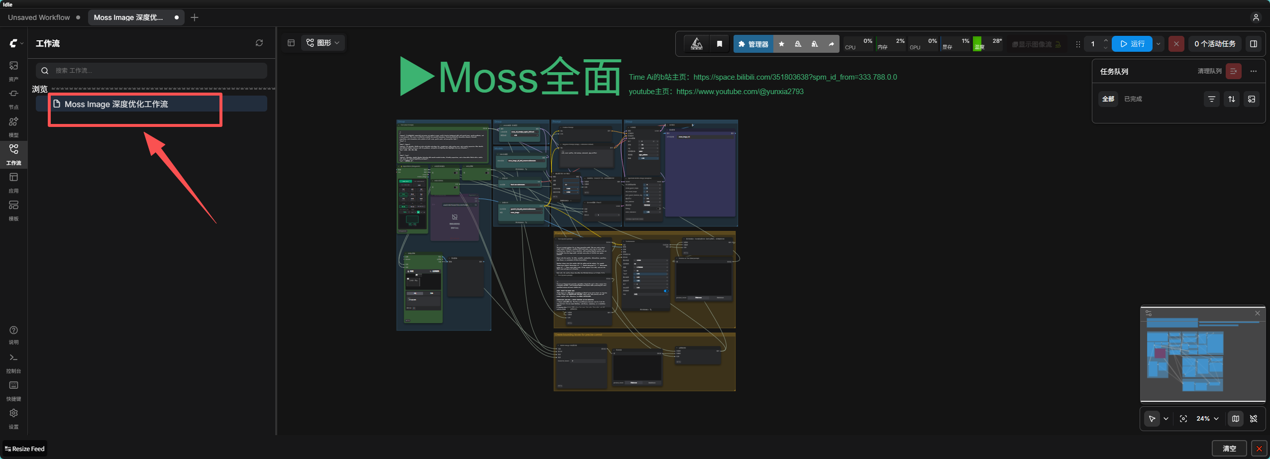Image resolution: width=1270 pixels, height=459 pixels.
Task: Open minimap settings sliders icon
Action: pyautogui.click(x=1149, y=313)
